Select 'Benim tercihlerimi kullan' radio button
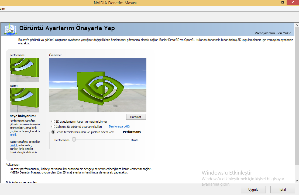 click(x=53, y=132)
